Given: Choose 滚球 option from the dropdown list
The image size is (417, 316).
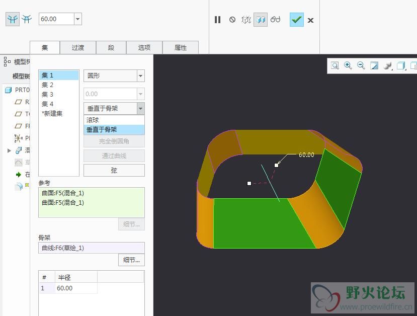Looking at the screenshot, I should (x=114, y=120).
